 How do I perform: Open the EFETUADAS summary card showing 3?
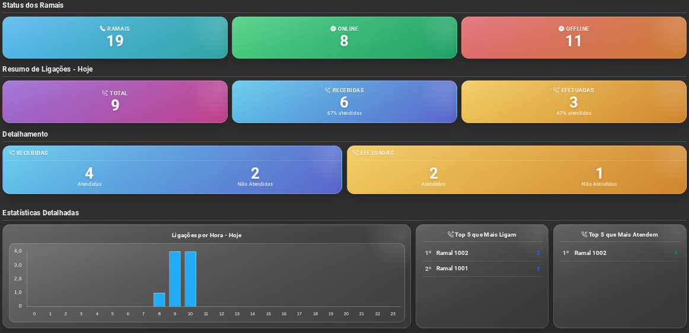pyautogui.click(x=574, y=102)
